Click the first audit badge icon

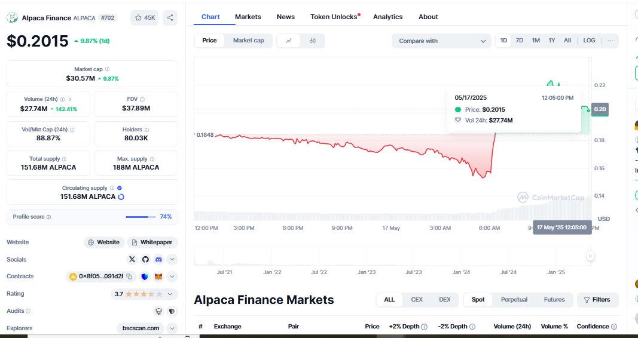[x=158, y=312]
